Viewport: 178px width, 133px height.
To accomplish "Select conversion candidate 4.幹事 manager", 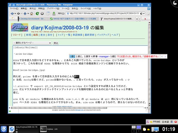I will 100,56.
